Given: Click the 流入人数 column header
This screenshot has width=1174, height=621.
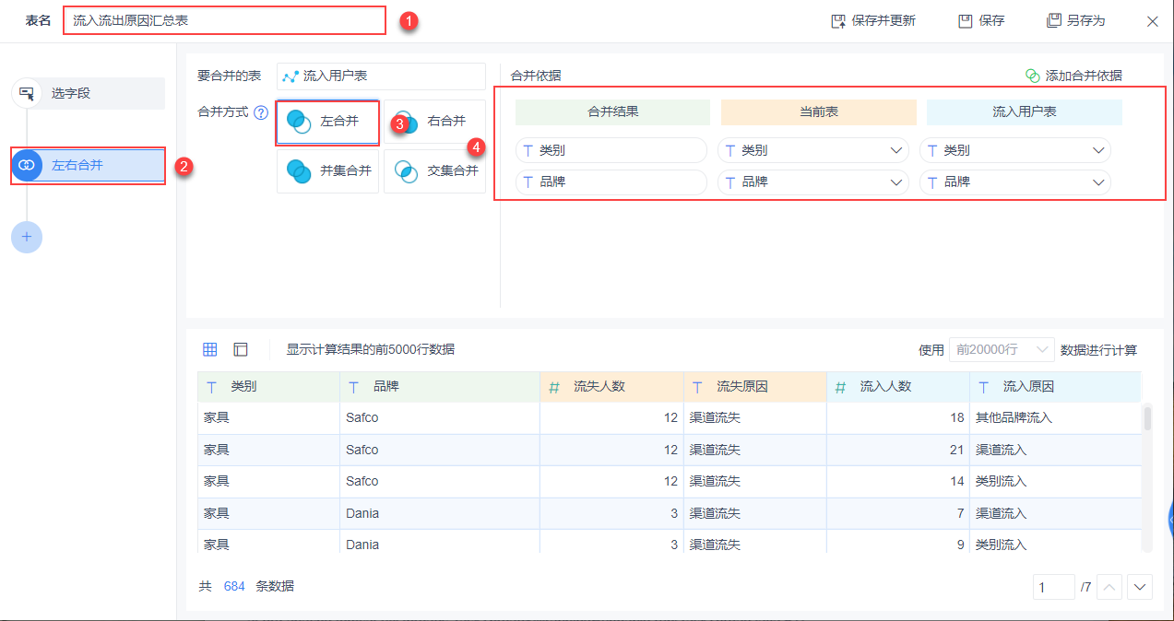Looking at the screenshot, I should click(897, 387).
